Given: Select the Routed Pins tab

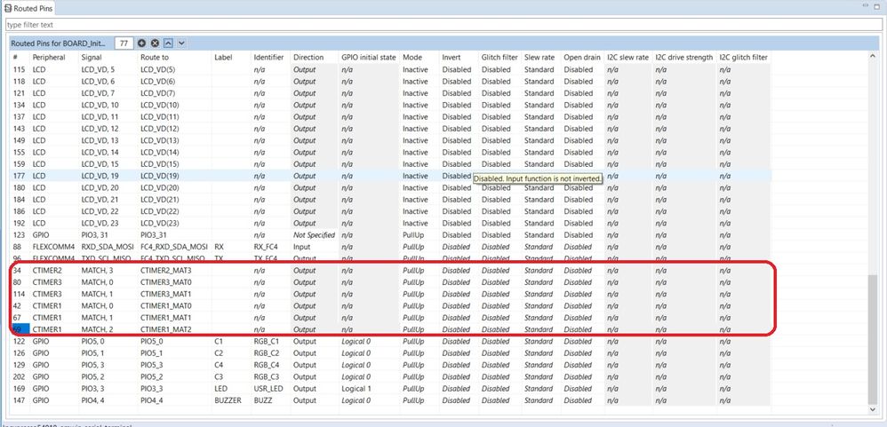Looking at the screenshot, I should click(29, 8).
